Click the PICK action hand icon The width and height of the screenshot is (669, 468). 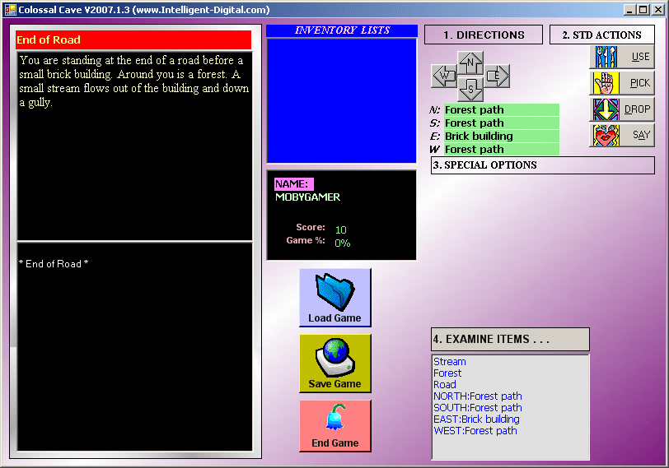tap(605, 83)
